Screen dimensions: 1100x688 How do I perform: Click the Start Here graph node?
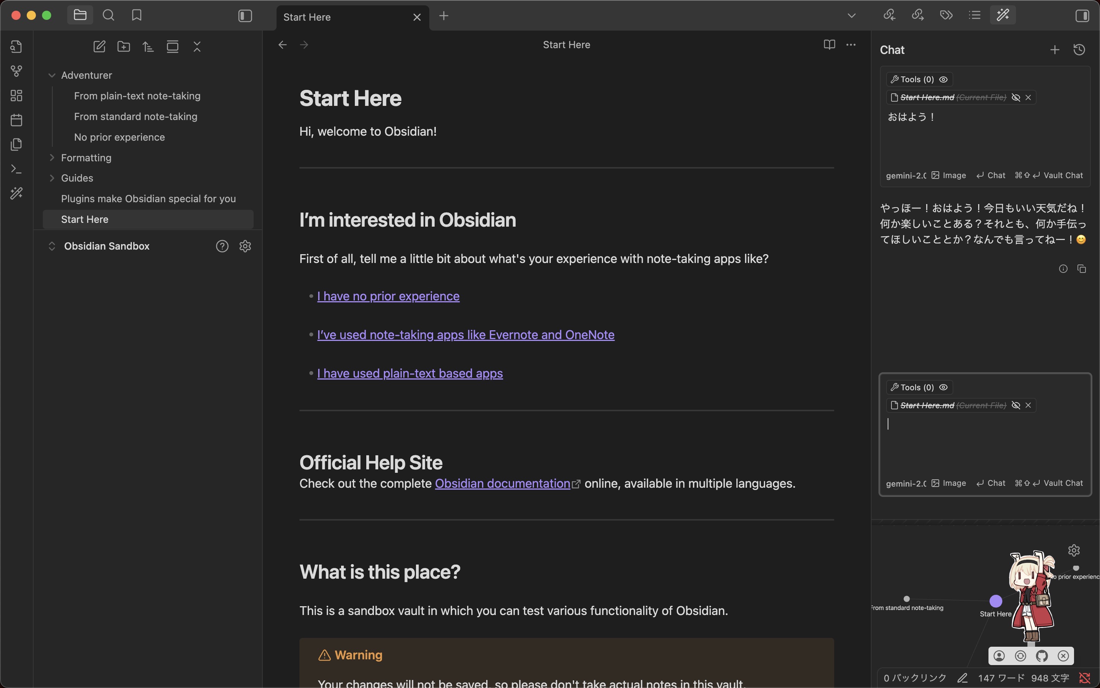coord(995,601)
